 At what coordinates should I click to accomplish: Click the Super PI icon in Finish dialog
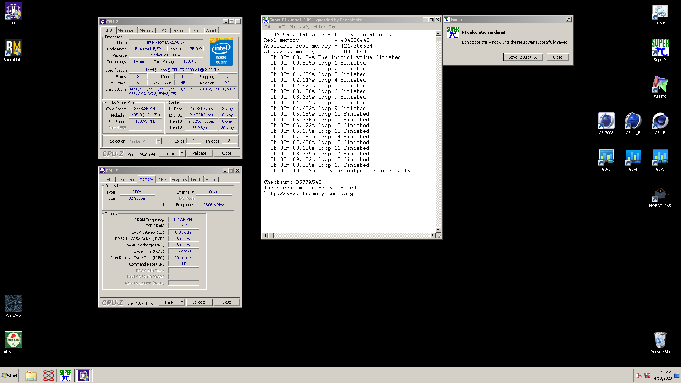pos(453,32)
